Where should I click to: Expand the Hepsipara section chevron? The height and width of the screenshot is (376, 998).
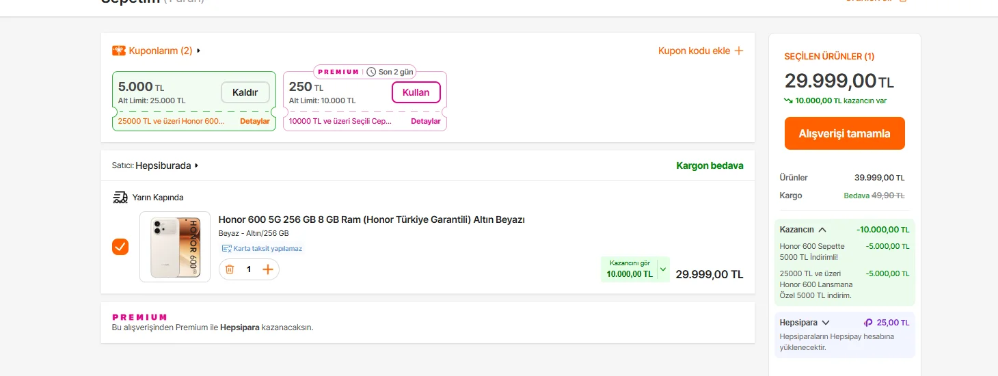pos(826,323)
